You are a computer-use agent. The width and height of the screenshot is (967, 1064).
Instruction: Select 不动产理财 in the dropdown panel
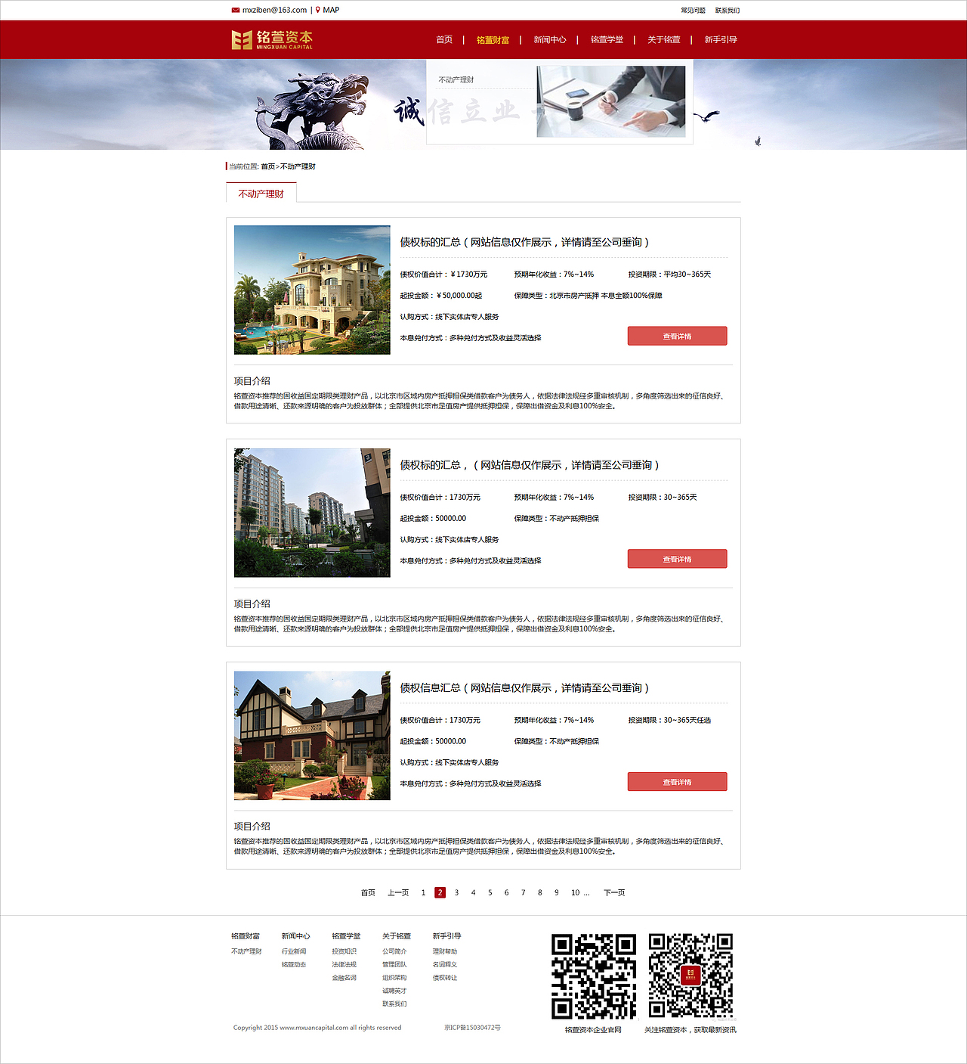[456, 79]
